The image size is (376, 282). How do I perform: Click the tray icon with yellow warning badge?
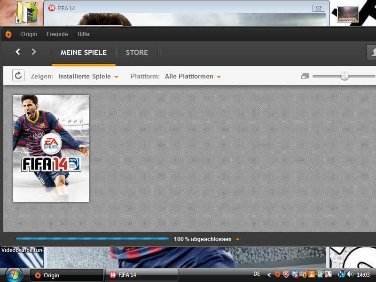coord(303,274)
